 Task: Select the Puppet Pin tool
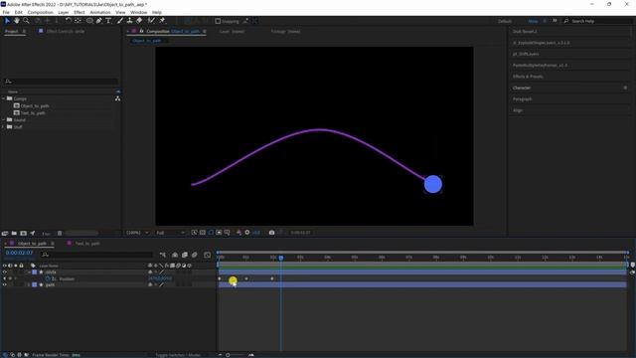pyautogui.click(x=162, y=20)
